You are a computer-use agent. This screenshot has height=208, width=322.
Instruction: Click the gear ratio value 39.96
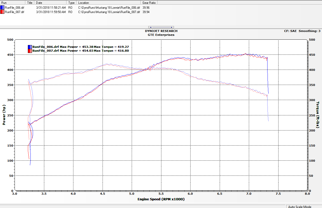pos(146,8)
